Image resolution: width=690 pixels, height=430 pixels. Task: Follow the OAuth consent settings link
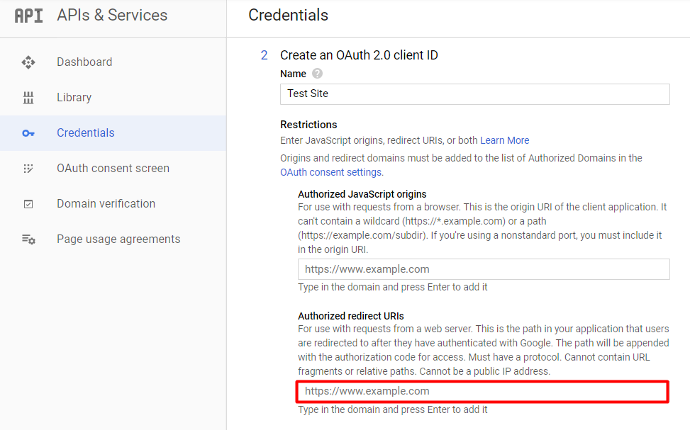330,171
